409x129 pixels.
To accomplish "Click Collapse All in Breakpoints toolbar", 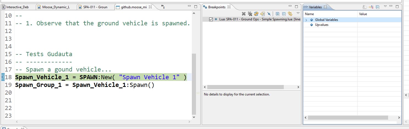I will tap(284, 14).
